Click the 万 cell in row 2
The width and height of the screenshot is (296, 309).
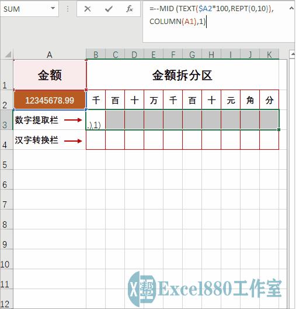(154, 100)
